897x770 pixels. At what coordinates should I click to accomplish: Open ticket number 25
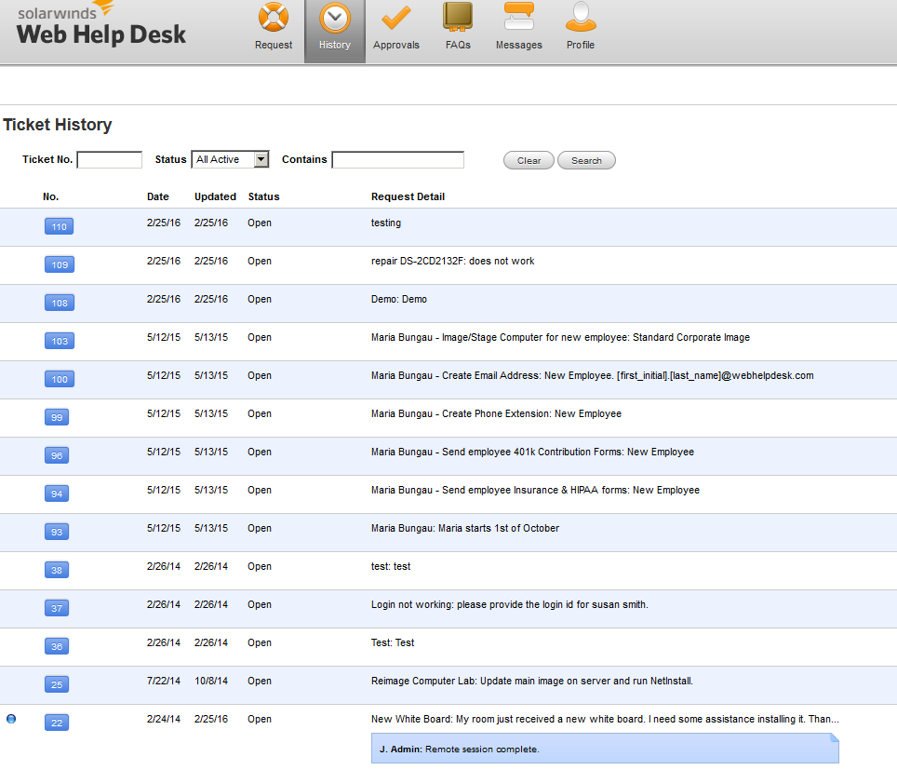(57, 684)
